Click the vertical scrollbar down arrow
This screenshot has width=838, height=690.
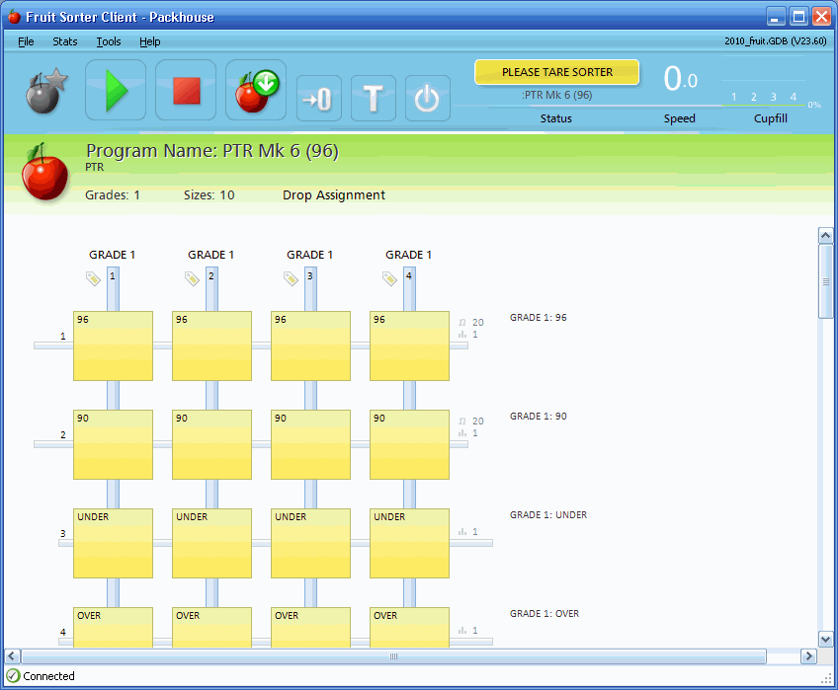[x=826, y=639]
